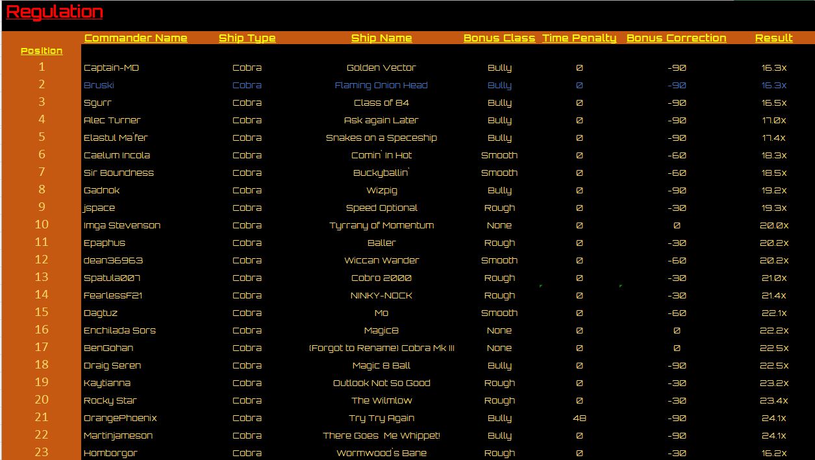Screen dimensions: 815x460
Task: Click the result value 23.4x
Action: [774, 400]
